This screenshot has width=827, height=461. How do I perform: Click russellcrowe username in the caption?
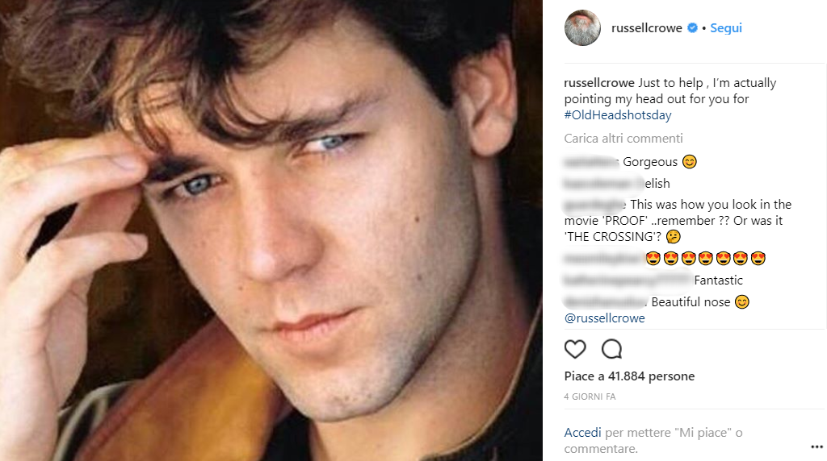tap(599, 83)
